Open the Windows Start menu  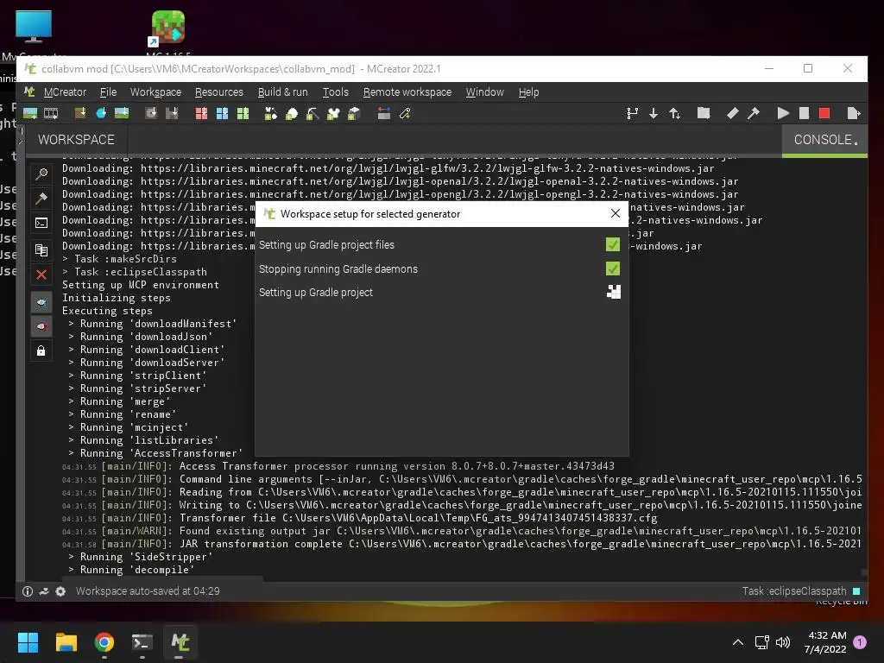click(28, 642)
